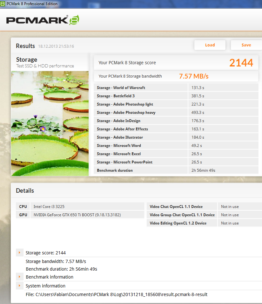The width and height of the screenshot is (262, 304).
Task: Click the Results heading
Action: pyautogui.click(x=25, y=46)
